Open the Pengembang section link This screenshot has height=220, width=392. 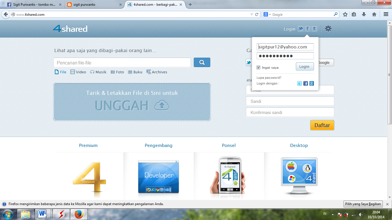158,145
